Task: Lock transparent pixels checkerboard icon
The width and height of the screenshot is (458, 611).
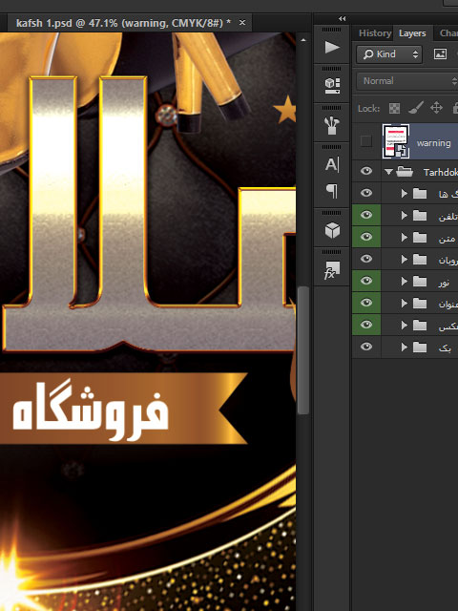Action: (394, 108)
